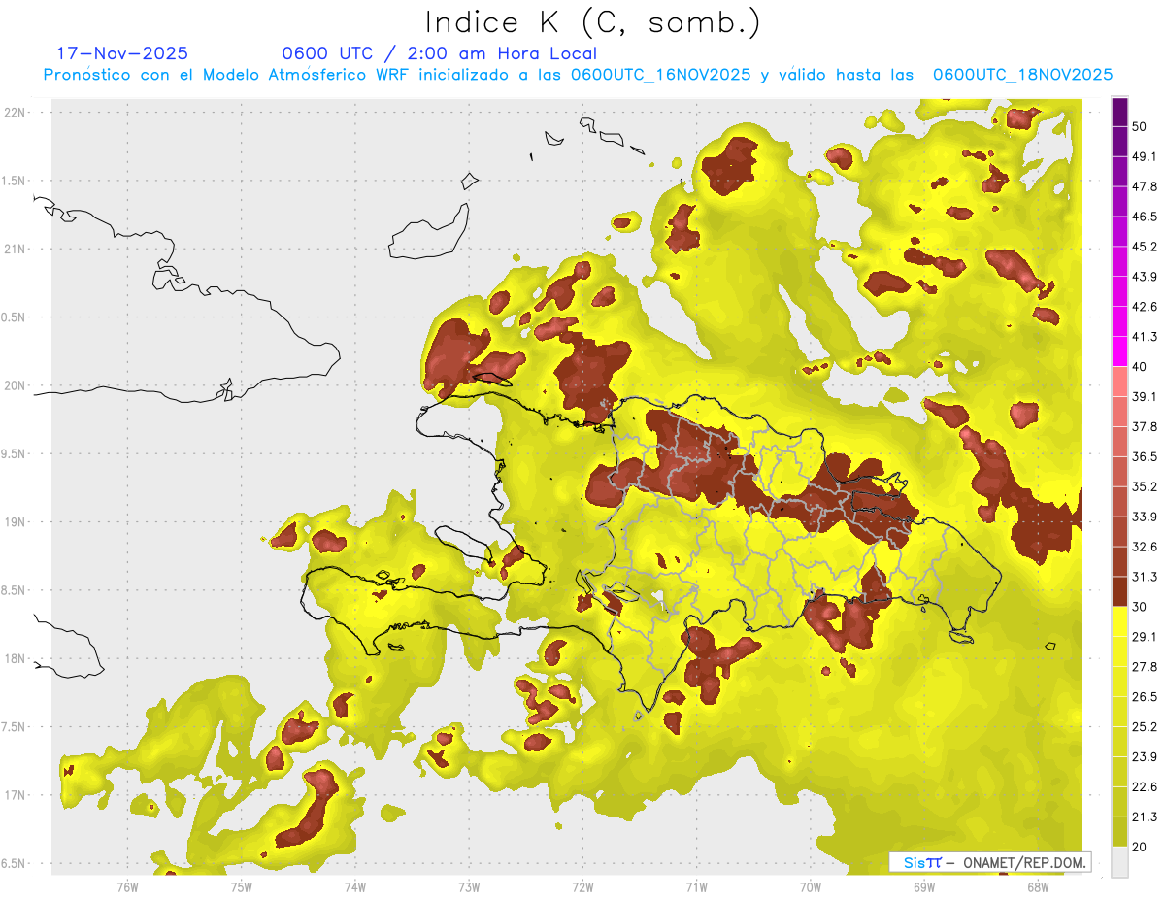This screenshot has width=1165, height=900.
Task: Click the "32.6" colorbar label
Action: (1145, 547)
